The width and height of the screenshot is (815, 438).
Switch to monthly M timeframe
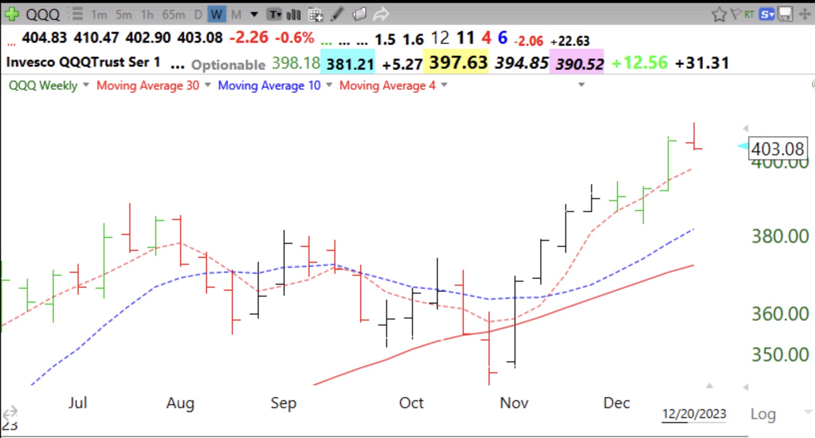pyautogui.click(x=236, y=15)
